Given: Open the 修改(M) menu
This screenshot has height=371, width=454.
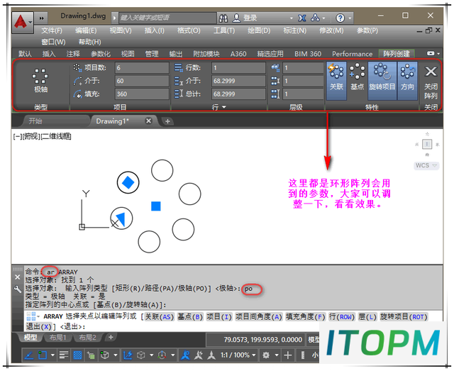Looking at the screenshot, I should click(x=331, y=31).
